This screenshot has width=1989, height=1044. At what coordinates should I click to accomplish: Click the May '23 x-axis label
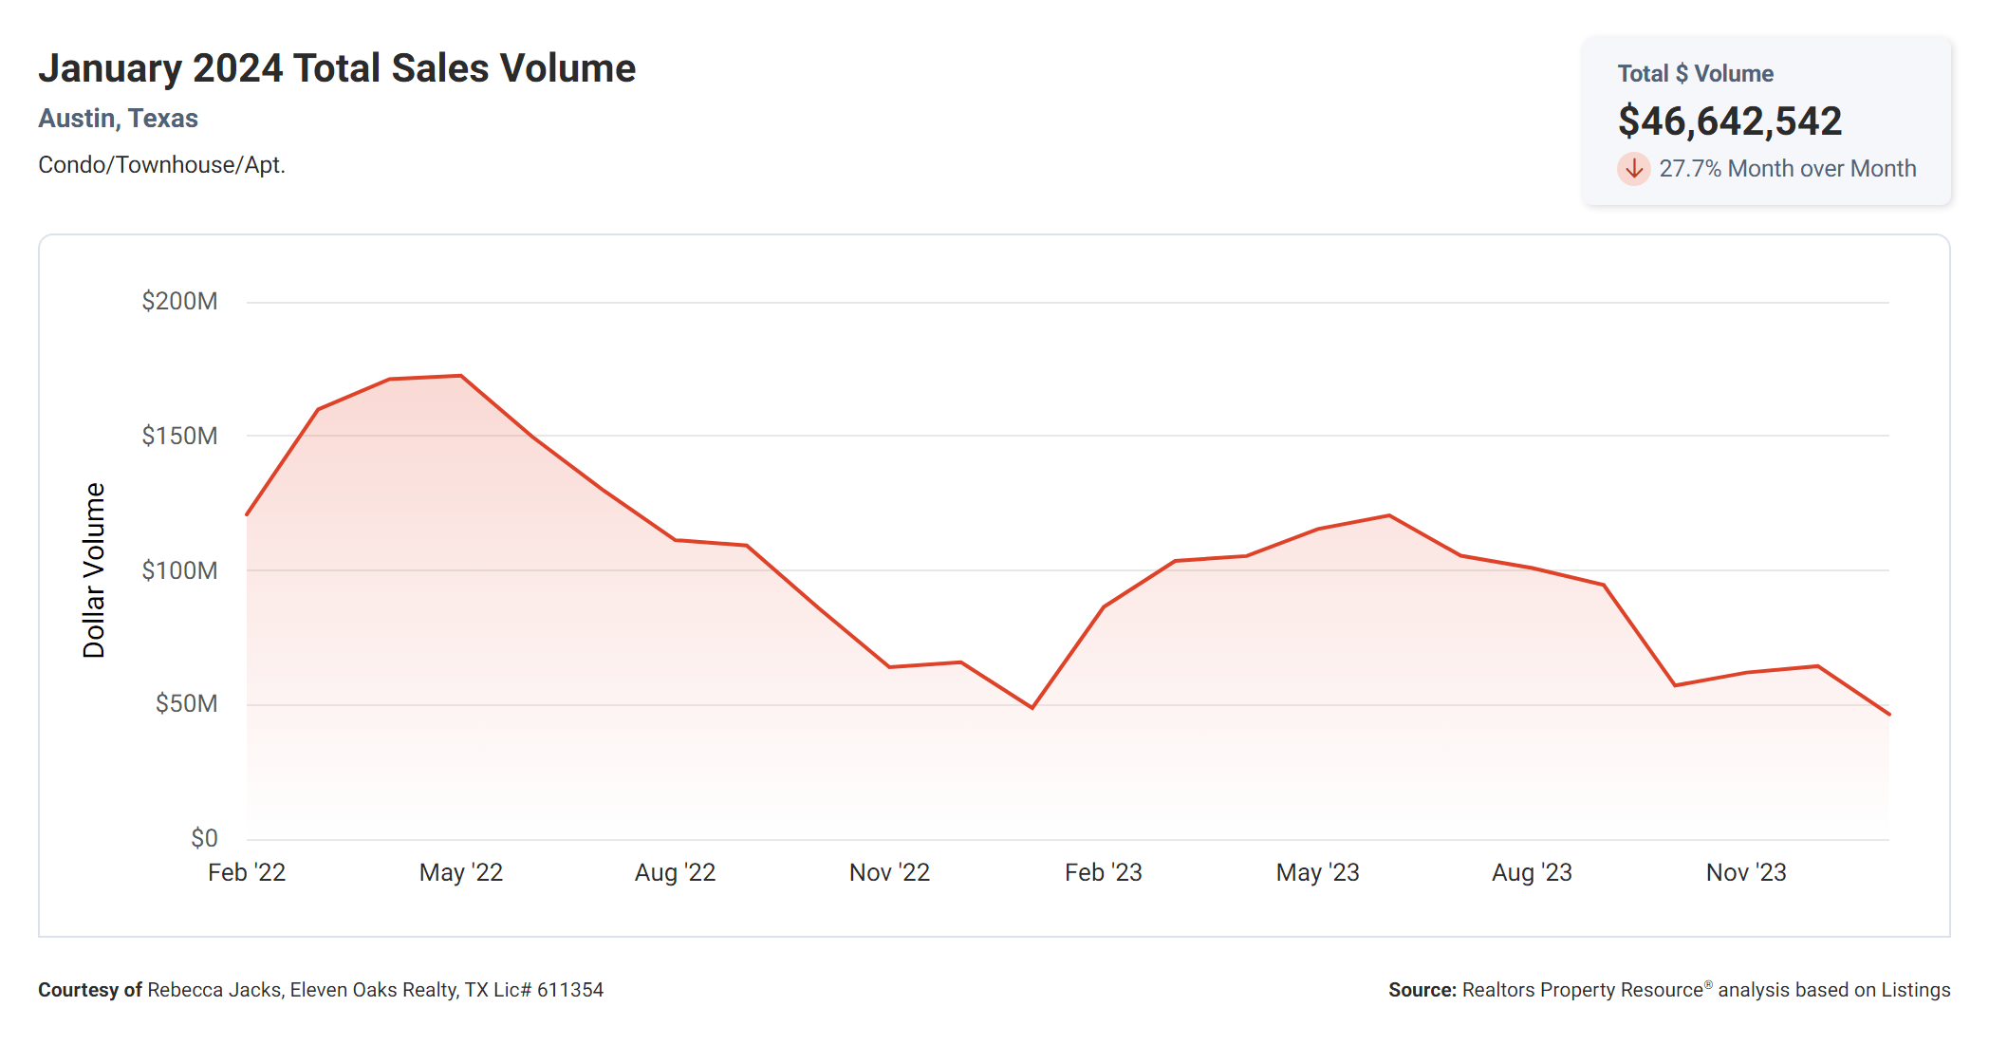(1317, 872)
